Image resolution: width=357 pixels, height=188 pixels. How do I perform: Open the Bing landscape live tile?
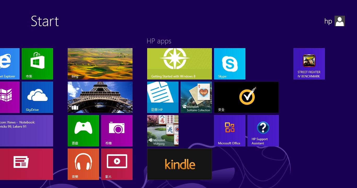(x=100, y=64)
